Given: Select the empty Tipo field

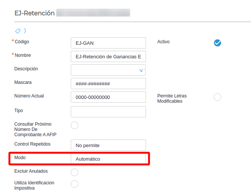Looking at the screenshot, I should tap(108, 111).
